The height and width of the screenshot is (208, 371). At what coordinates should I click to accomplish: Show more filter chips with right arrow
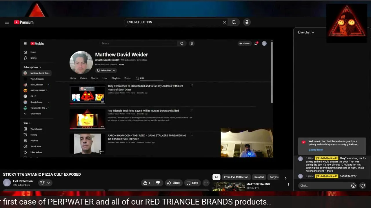tap(285, 178)
